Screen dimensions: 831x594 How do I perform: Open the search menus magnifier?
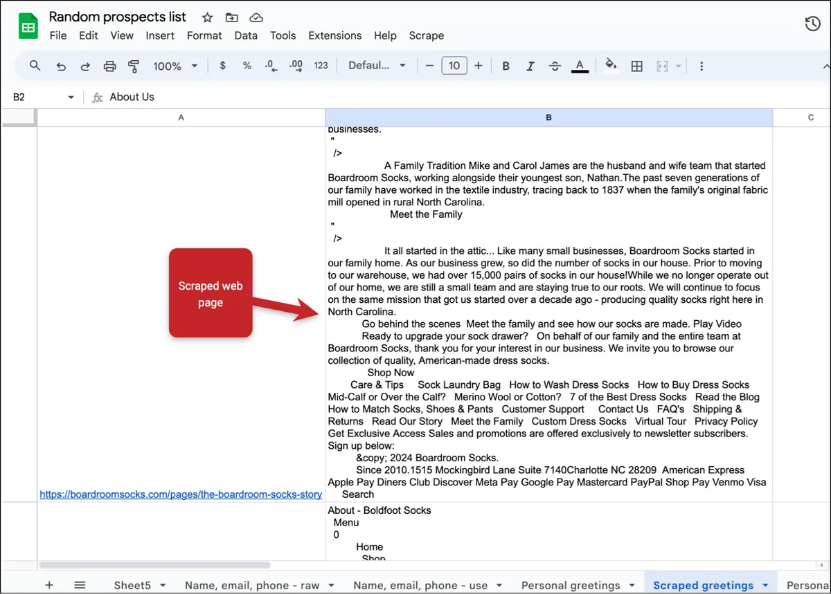click(35, 66)
